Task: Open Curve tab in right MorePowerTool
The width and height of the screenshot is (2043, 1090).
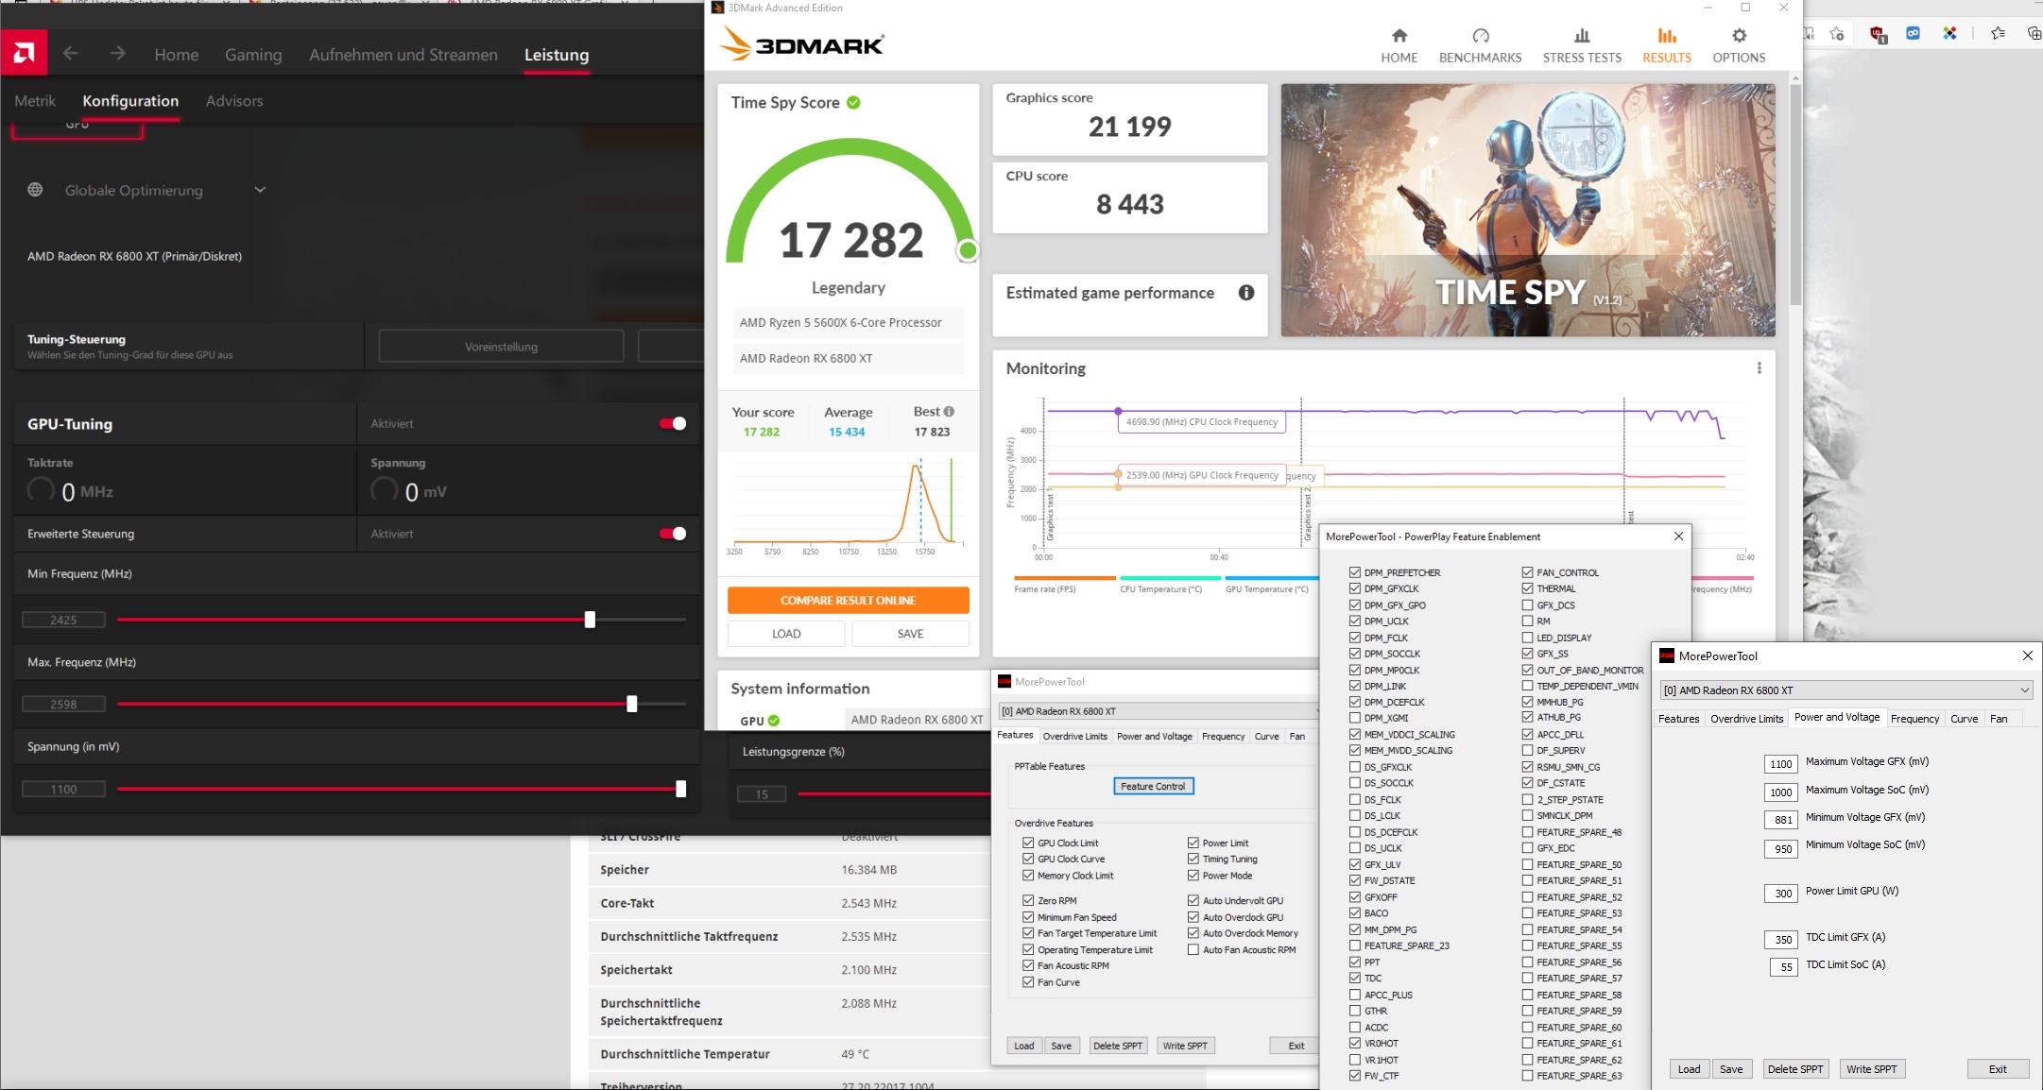Action: click(1964, 719)
